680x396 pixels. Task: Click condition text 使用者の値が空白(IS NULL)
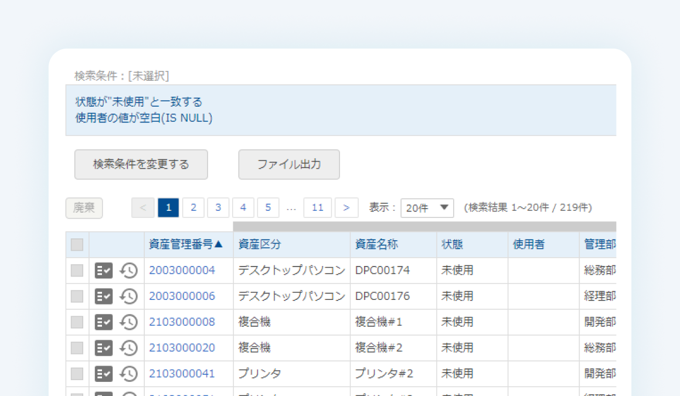point(144,118)
